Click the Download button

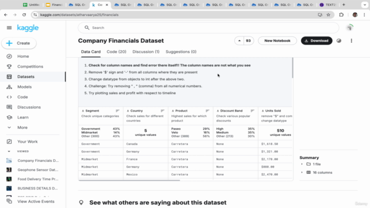pyautogui.click(x=316, y=40)
